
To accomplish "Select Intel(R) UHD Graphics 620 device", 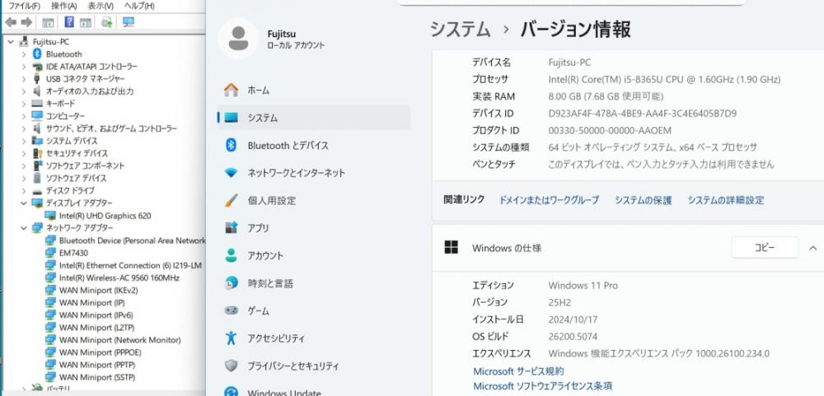I will click(105, 216).
